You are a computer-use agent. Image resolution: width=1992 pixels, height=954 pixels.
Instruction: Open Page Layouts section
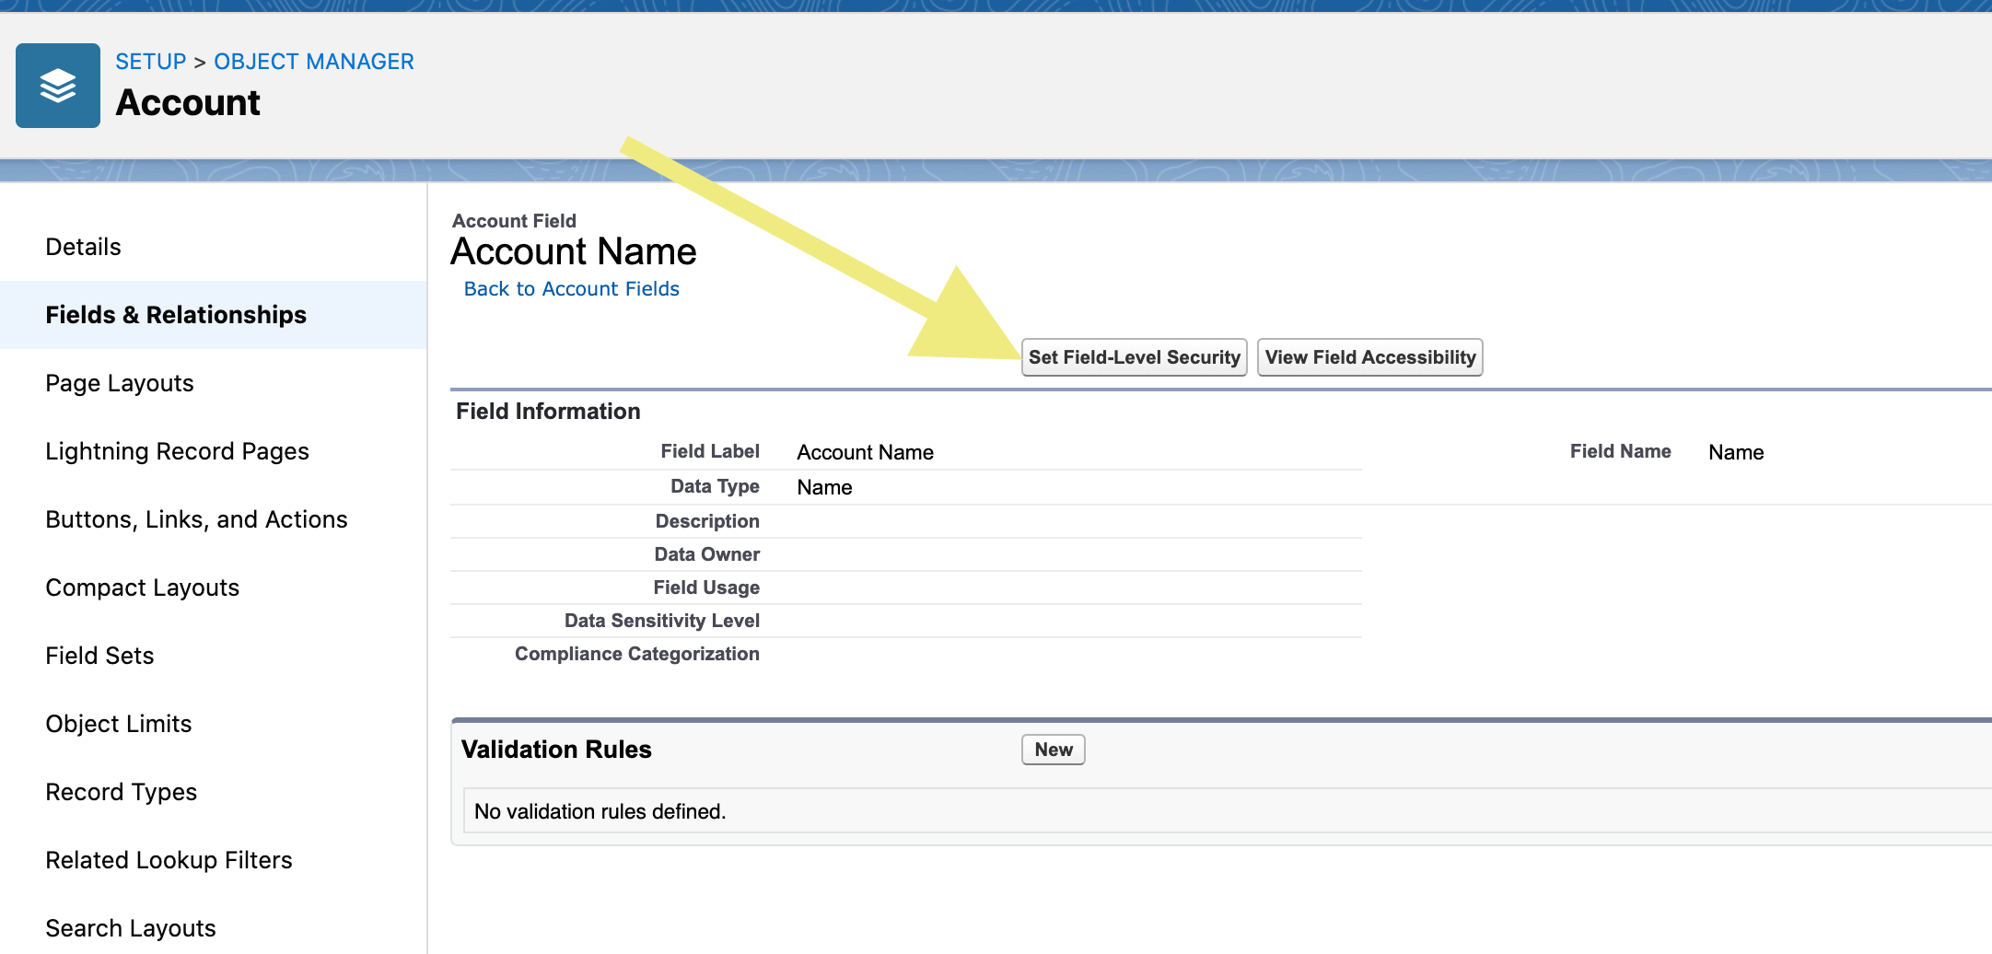[119, 383]
